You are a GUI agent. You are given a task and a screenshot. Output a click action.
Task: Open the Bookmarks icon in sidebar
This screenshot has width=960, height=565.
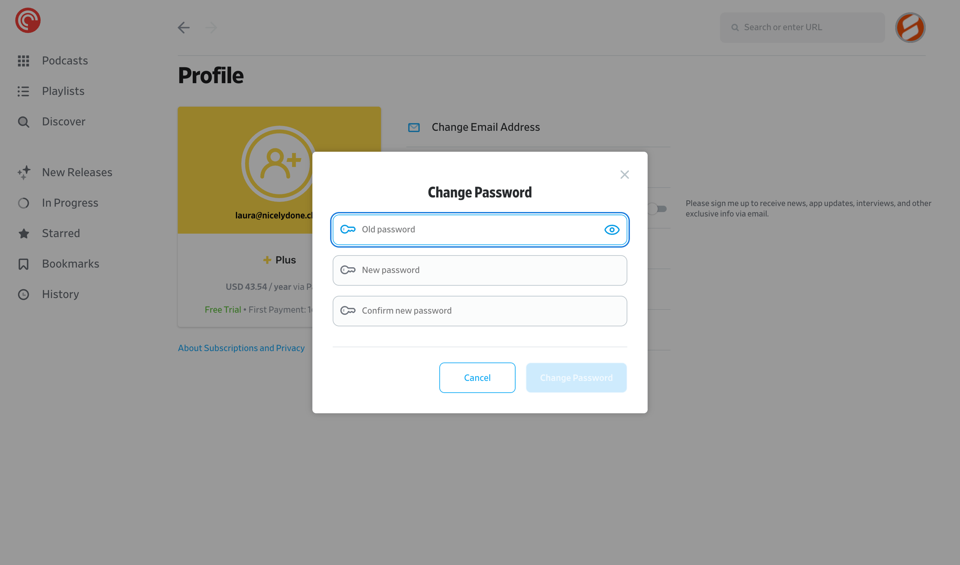(x=23, y=264)
